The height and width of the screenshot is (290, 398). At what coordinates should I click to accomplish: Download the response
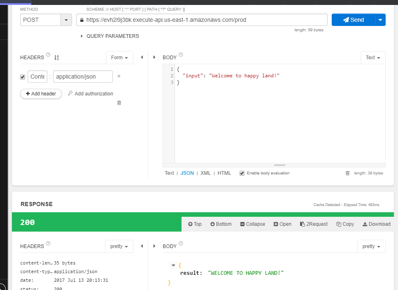377,224
